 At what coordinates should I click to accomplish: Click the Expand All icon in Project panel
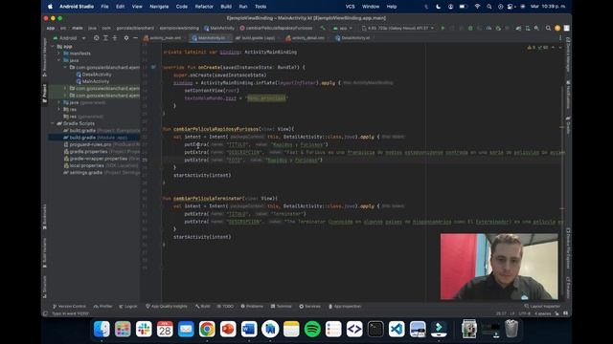click(105, 38)
